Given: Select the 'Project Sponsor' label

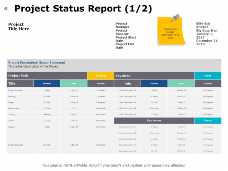Looking at the screenshot, I should (122, 32).
